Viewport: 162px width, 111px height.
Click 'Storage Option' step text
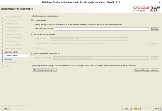coord(11,31)
